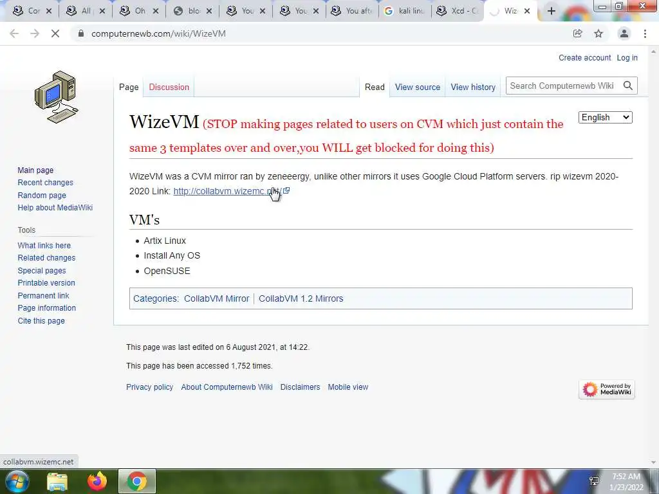
Task: Open About Computernewb Wiki
Action: click(x=227, y=387)
